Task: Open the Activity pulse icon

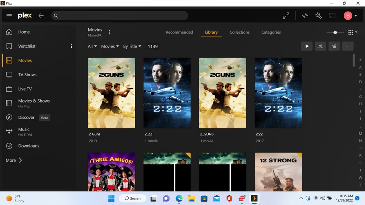Action: pos(305,15)
